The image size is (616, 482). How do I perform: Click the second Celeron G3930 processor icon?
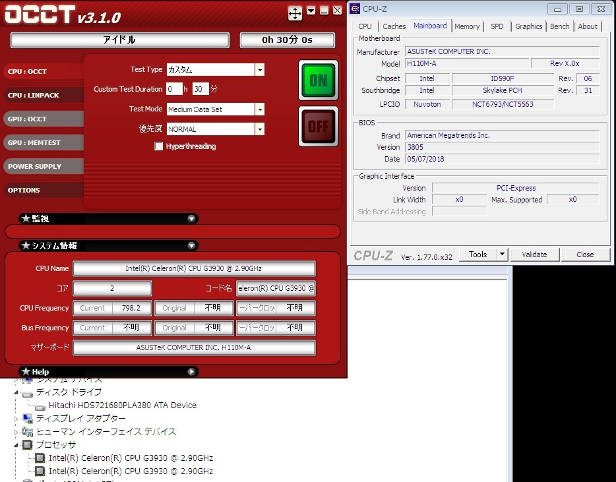40,471
